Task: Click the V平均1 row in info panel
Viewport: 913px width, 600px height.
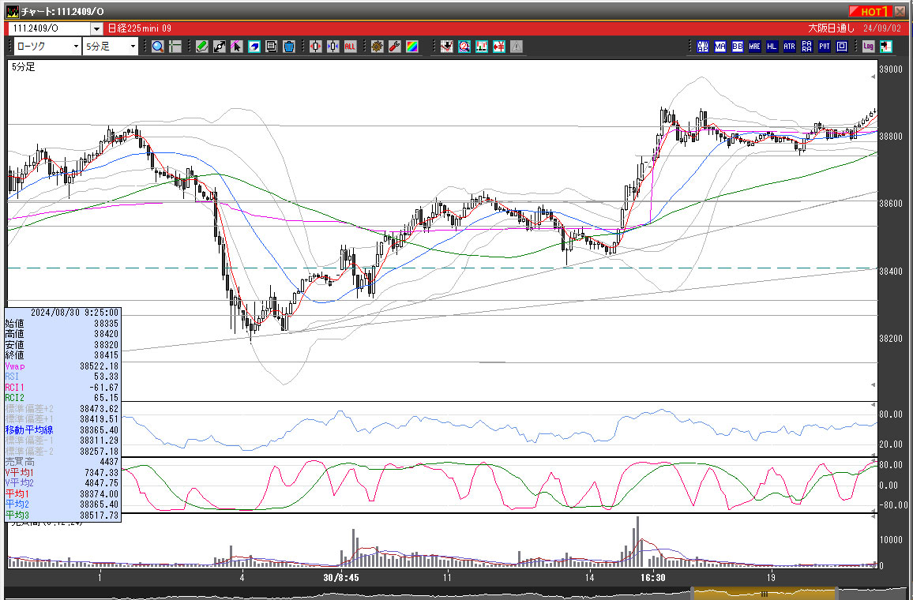Action: click(62, 473)
